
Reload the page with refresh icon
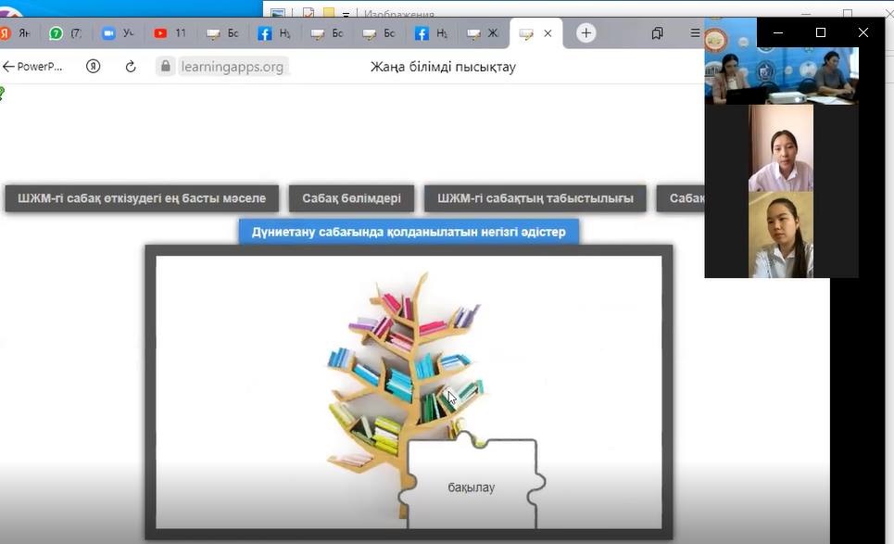131,67
